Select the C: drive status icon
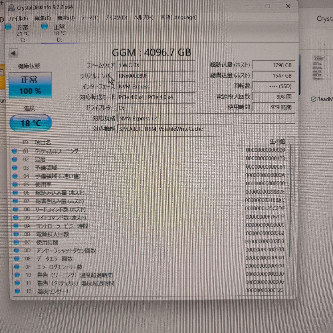 (8, 27)
